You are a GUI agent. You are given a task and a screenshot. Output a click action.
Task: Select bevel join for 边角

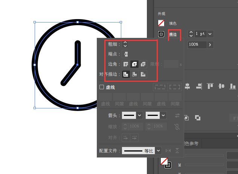click(143, 64)
